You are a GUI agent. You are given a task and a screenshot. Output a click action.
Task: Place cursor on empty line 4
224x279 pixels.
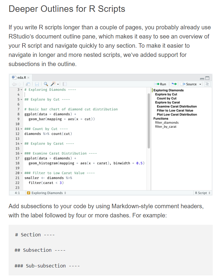(x=85, y=94)
